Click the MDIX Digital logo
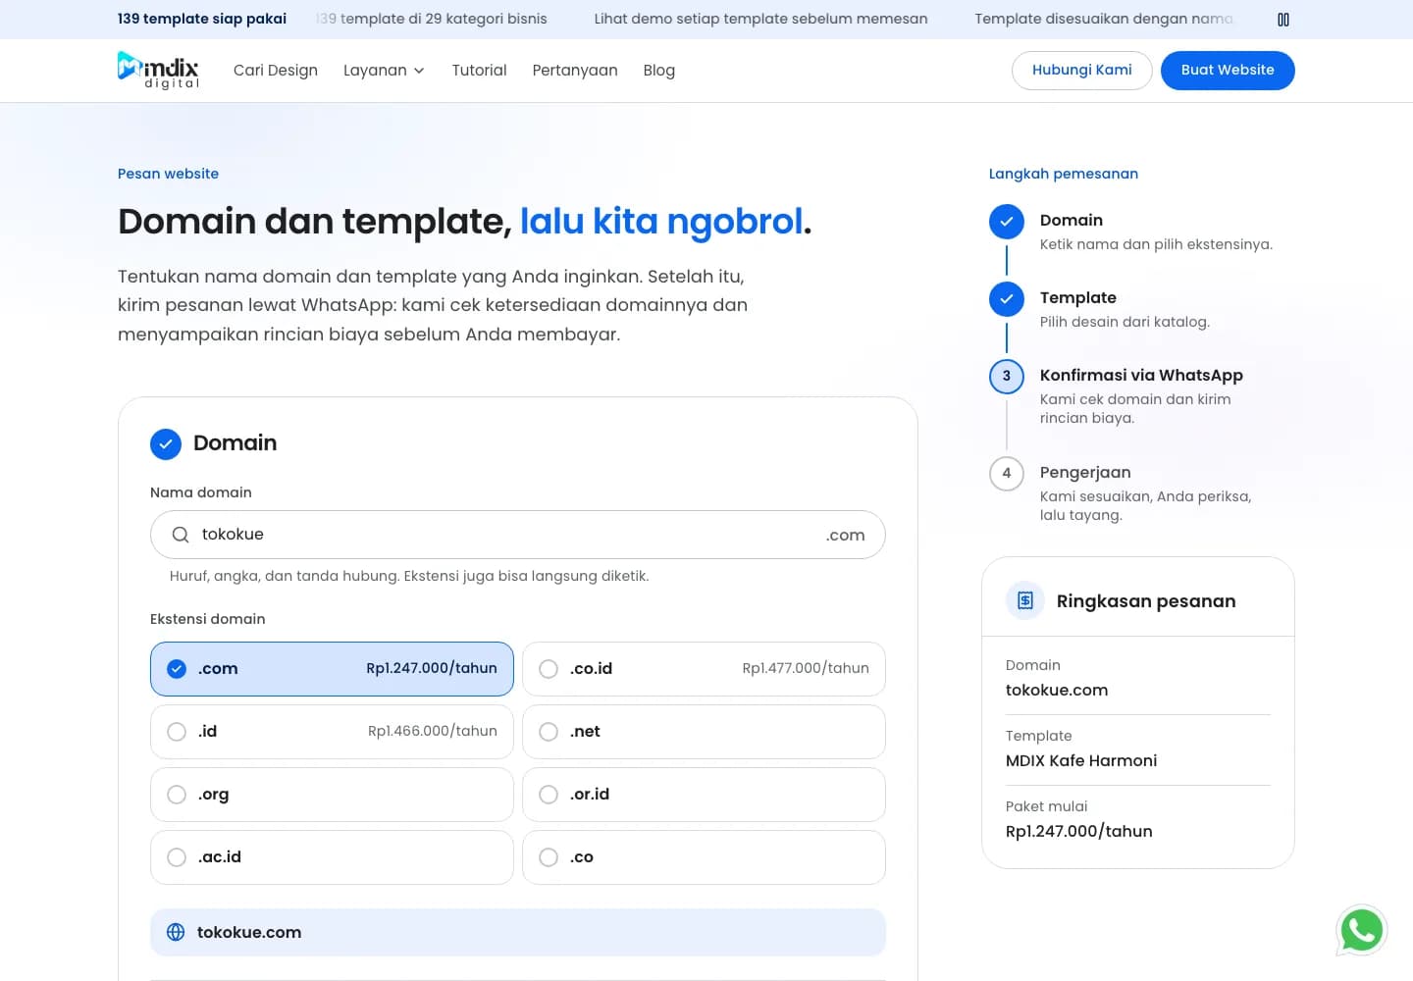The height and width of the screenshot is (981, 1413). (158, 70)
